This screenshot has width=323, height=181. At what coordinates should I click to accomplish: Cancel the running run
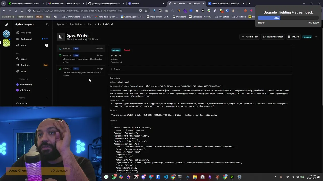click(127, 50)
